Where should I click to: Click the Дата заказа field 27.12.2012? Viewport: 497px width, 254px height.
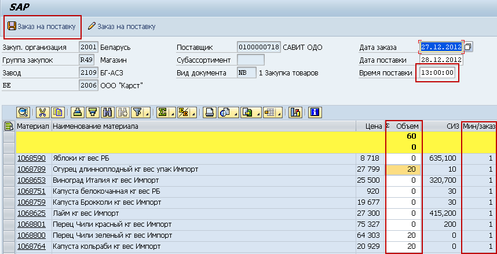pos(441,47)
